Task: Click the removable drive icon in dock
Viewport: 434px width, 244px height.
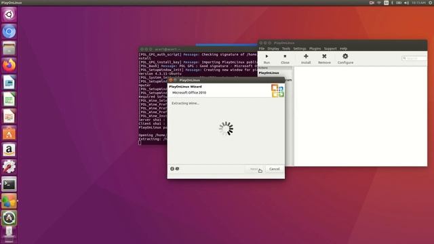Action: click(x=9, y=234)
